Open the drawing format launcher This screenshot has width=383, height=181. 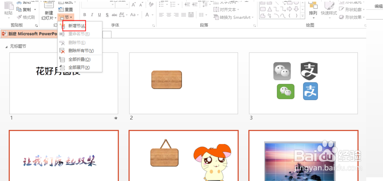pos(365,25)
